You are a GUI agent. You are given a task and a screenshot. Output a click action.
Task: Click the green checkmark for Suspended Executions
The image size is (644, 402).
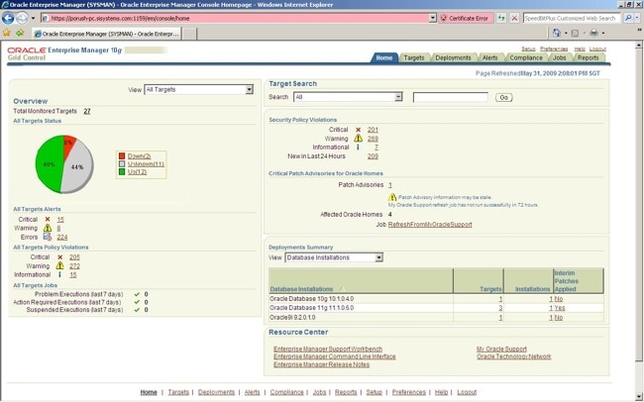[137, 310]
